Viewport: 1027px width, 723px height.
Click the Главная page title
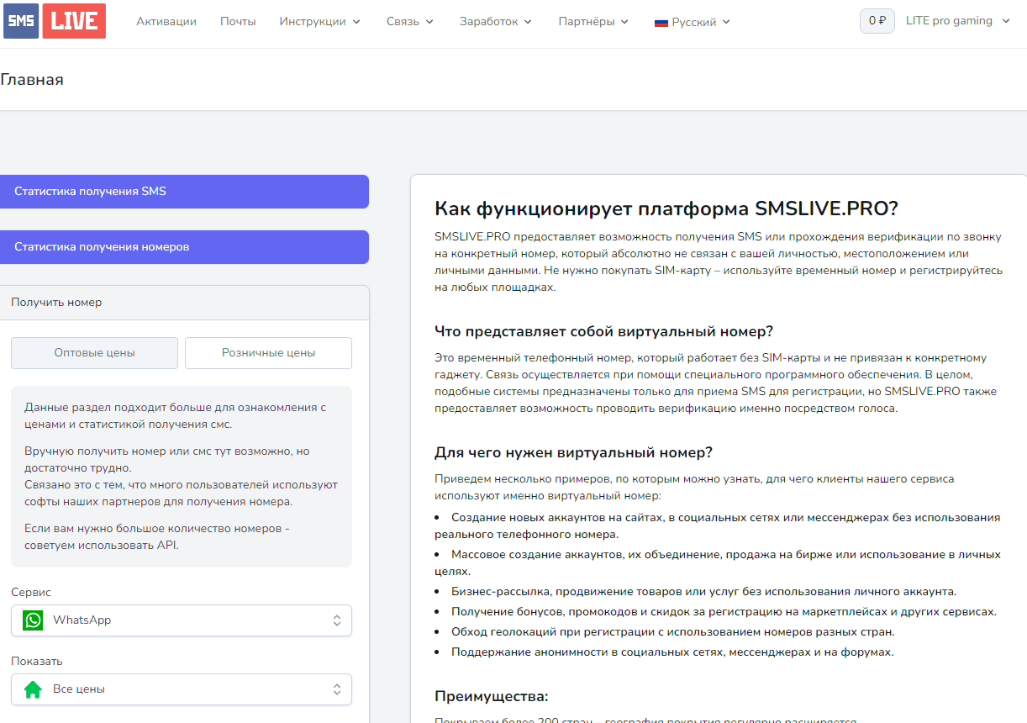point(32,80)
